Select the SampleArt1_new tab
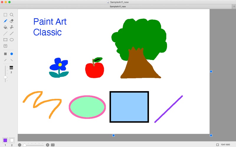 point(118,6)
